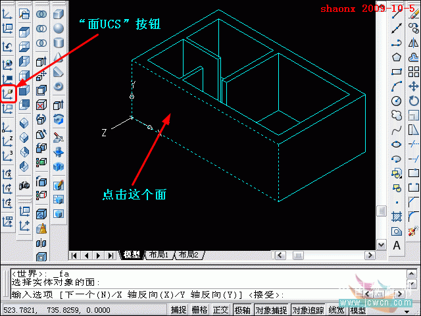
Task: Click the 输入选项 command line prompt
Action: (147, 295)
